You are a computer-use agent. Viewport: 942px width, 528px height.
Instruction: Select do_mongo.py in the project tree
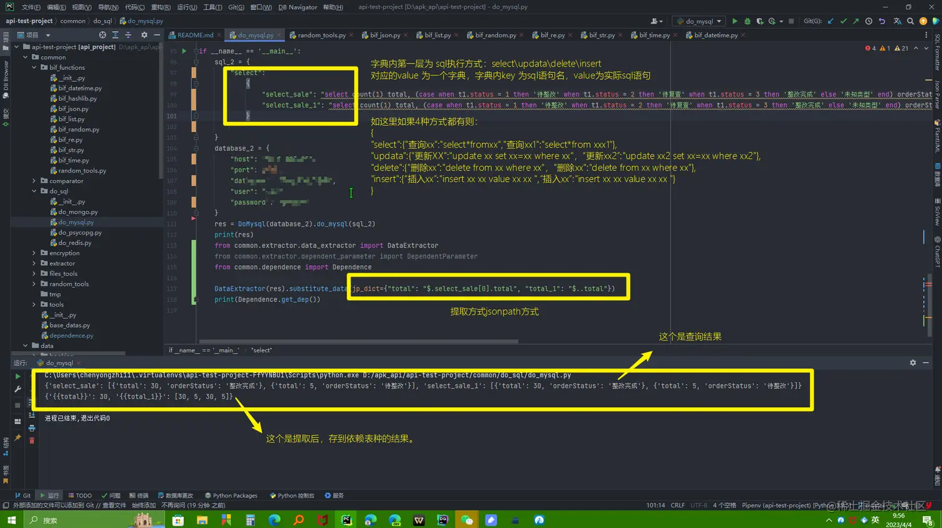(x=78, y=212)
